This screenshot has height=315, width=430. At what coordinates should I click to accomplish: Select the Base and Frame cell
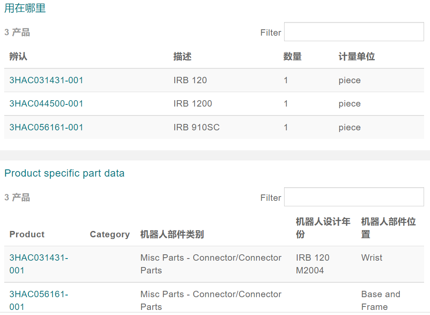click(381, 300)
